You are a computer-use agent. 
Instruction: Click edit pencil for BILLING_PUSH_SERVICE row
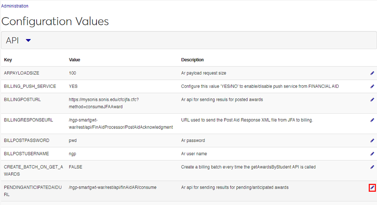pyautogui.click(x=372, y=87)
